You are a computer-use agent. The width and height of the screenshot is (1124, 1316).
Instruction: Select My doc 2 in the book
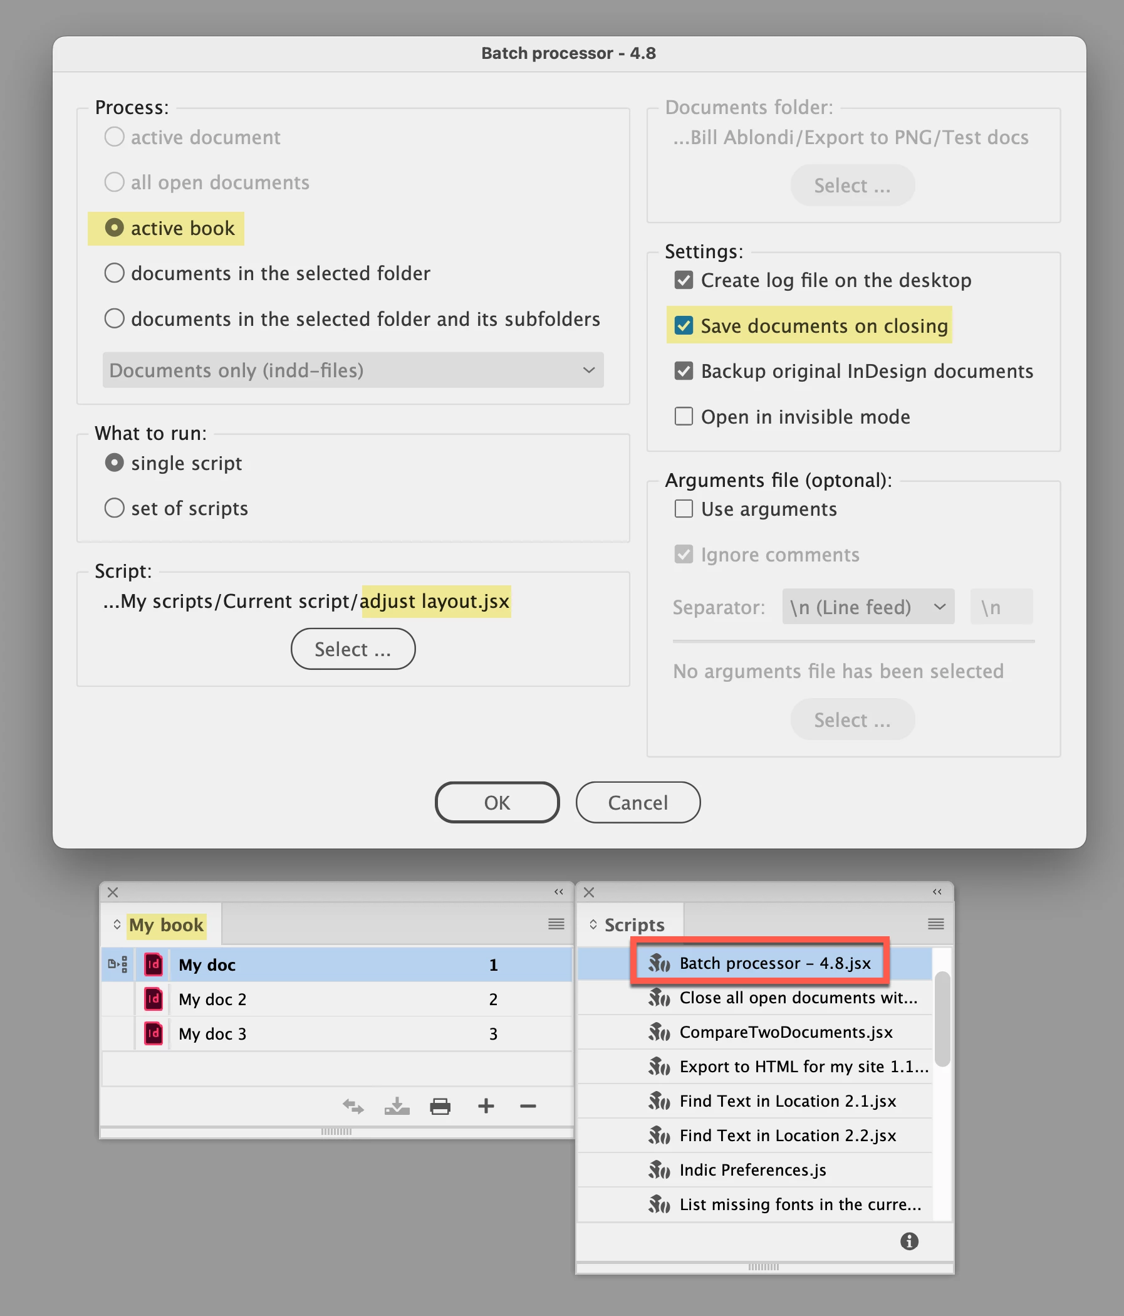click(336, 998)
